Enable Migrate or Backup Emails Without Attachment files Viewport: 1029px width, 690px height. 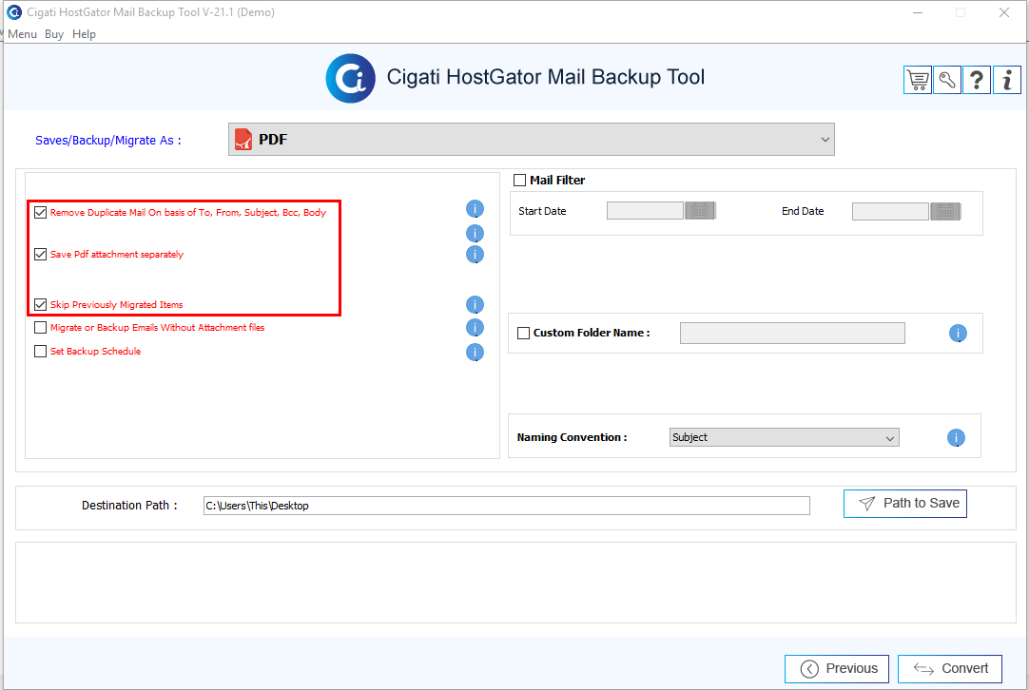[x=41, y=327]
